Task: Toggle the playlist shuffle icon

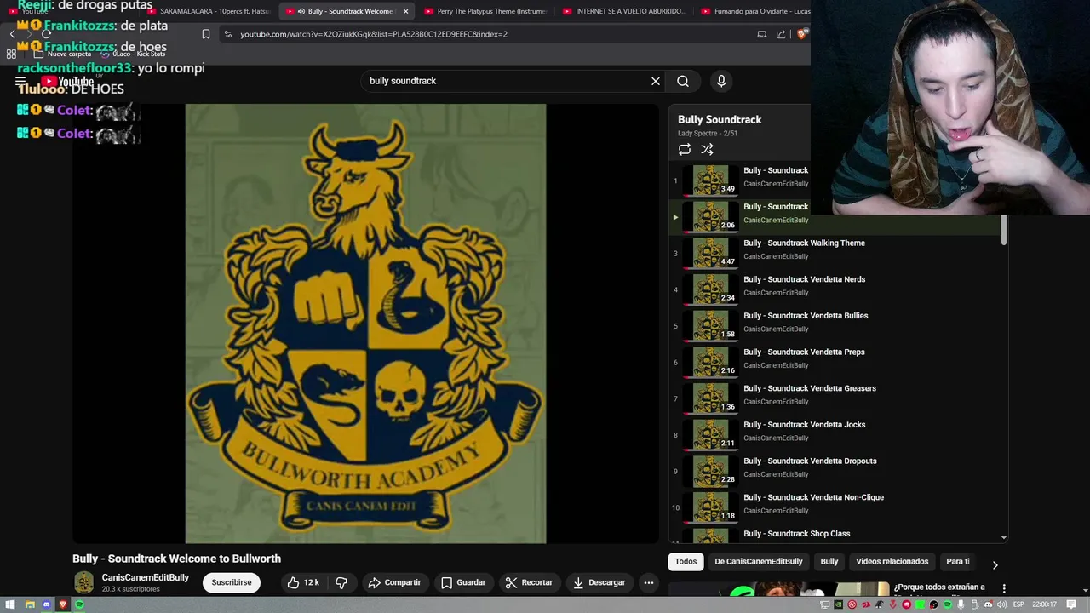Action: click(707, 150)
